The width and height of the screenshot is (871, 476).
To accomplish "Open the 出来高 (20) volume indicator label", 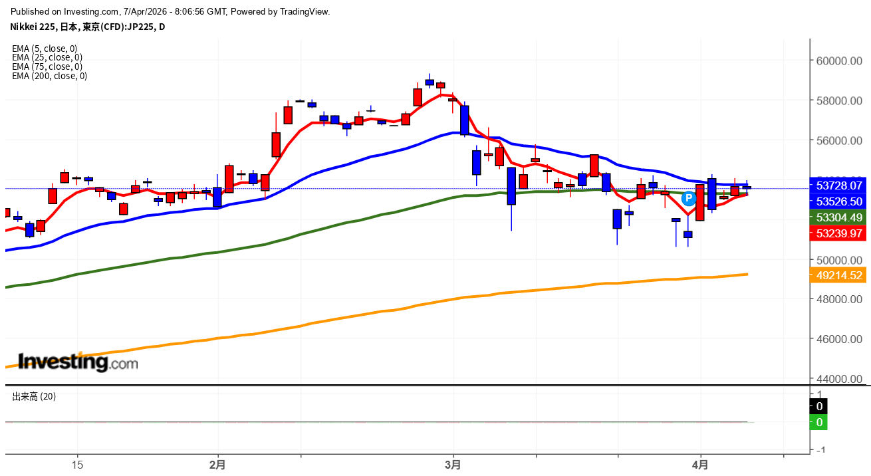I will [x=34, y=396].
